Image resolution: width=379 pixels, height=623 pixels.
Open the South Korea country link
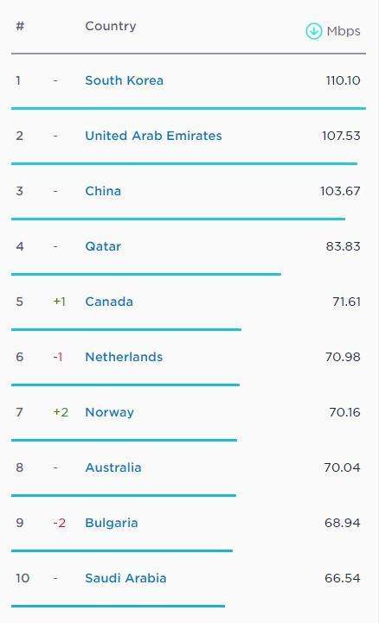tap(124, 80)
